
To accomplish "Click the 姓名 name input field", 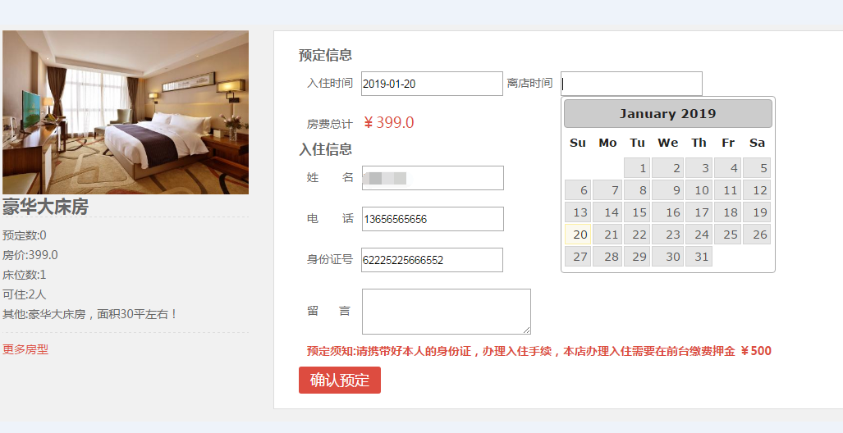I will pyautogui.click(x=433, y=178).
